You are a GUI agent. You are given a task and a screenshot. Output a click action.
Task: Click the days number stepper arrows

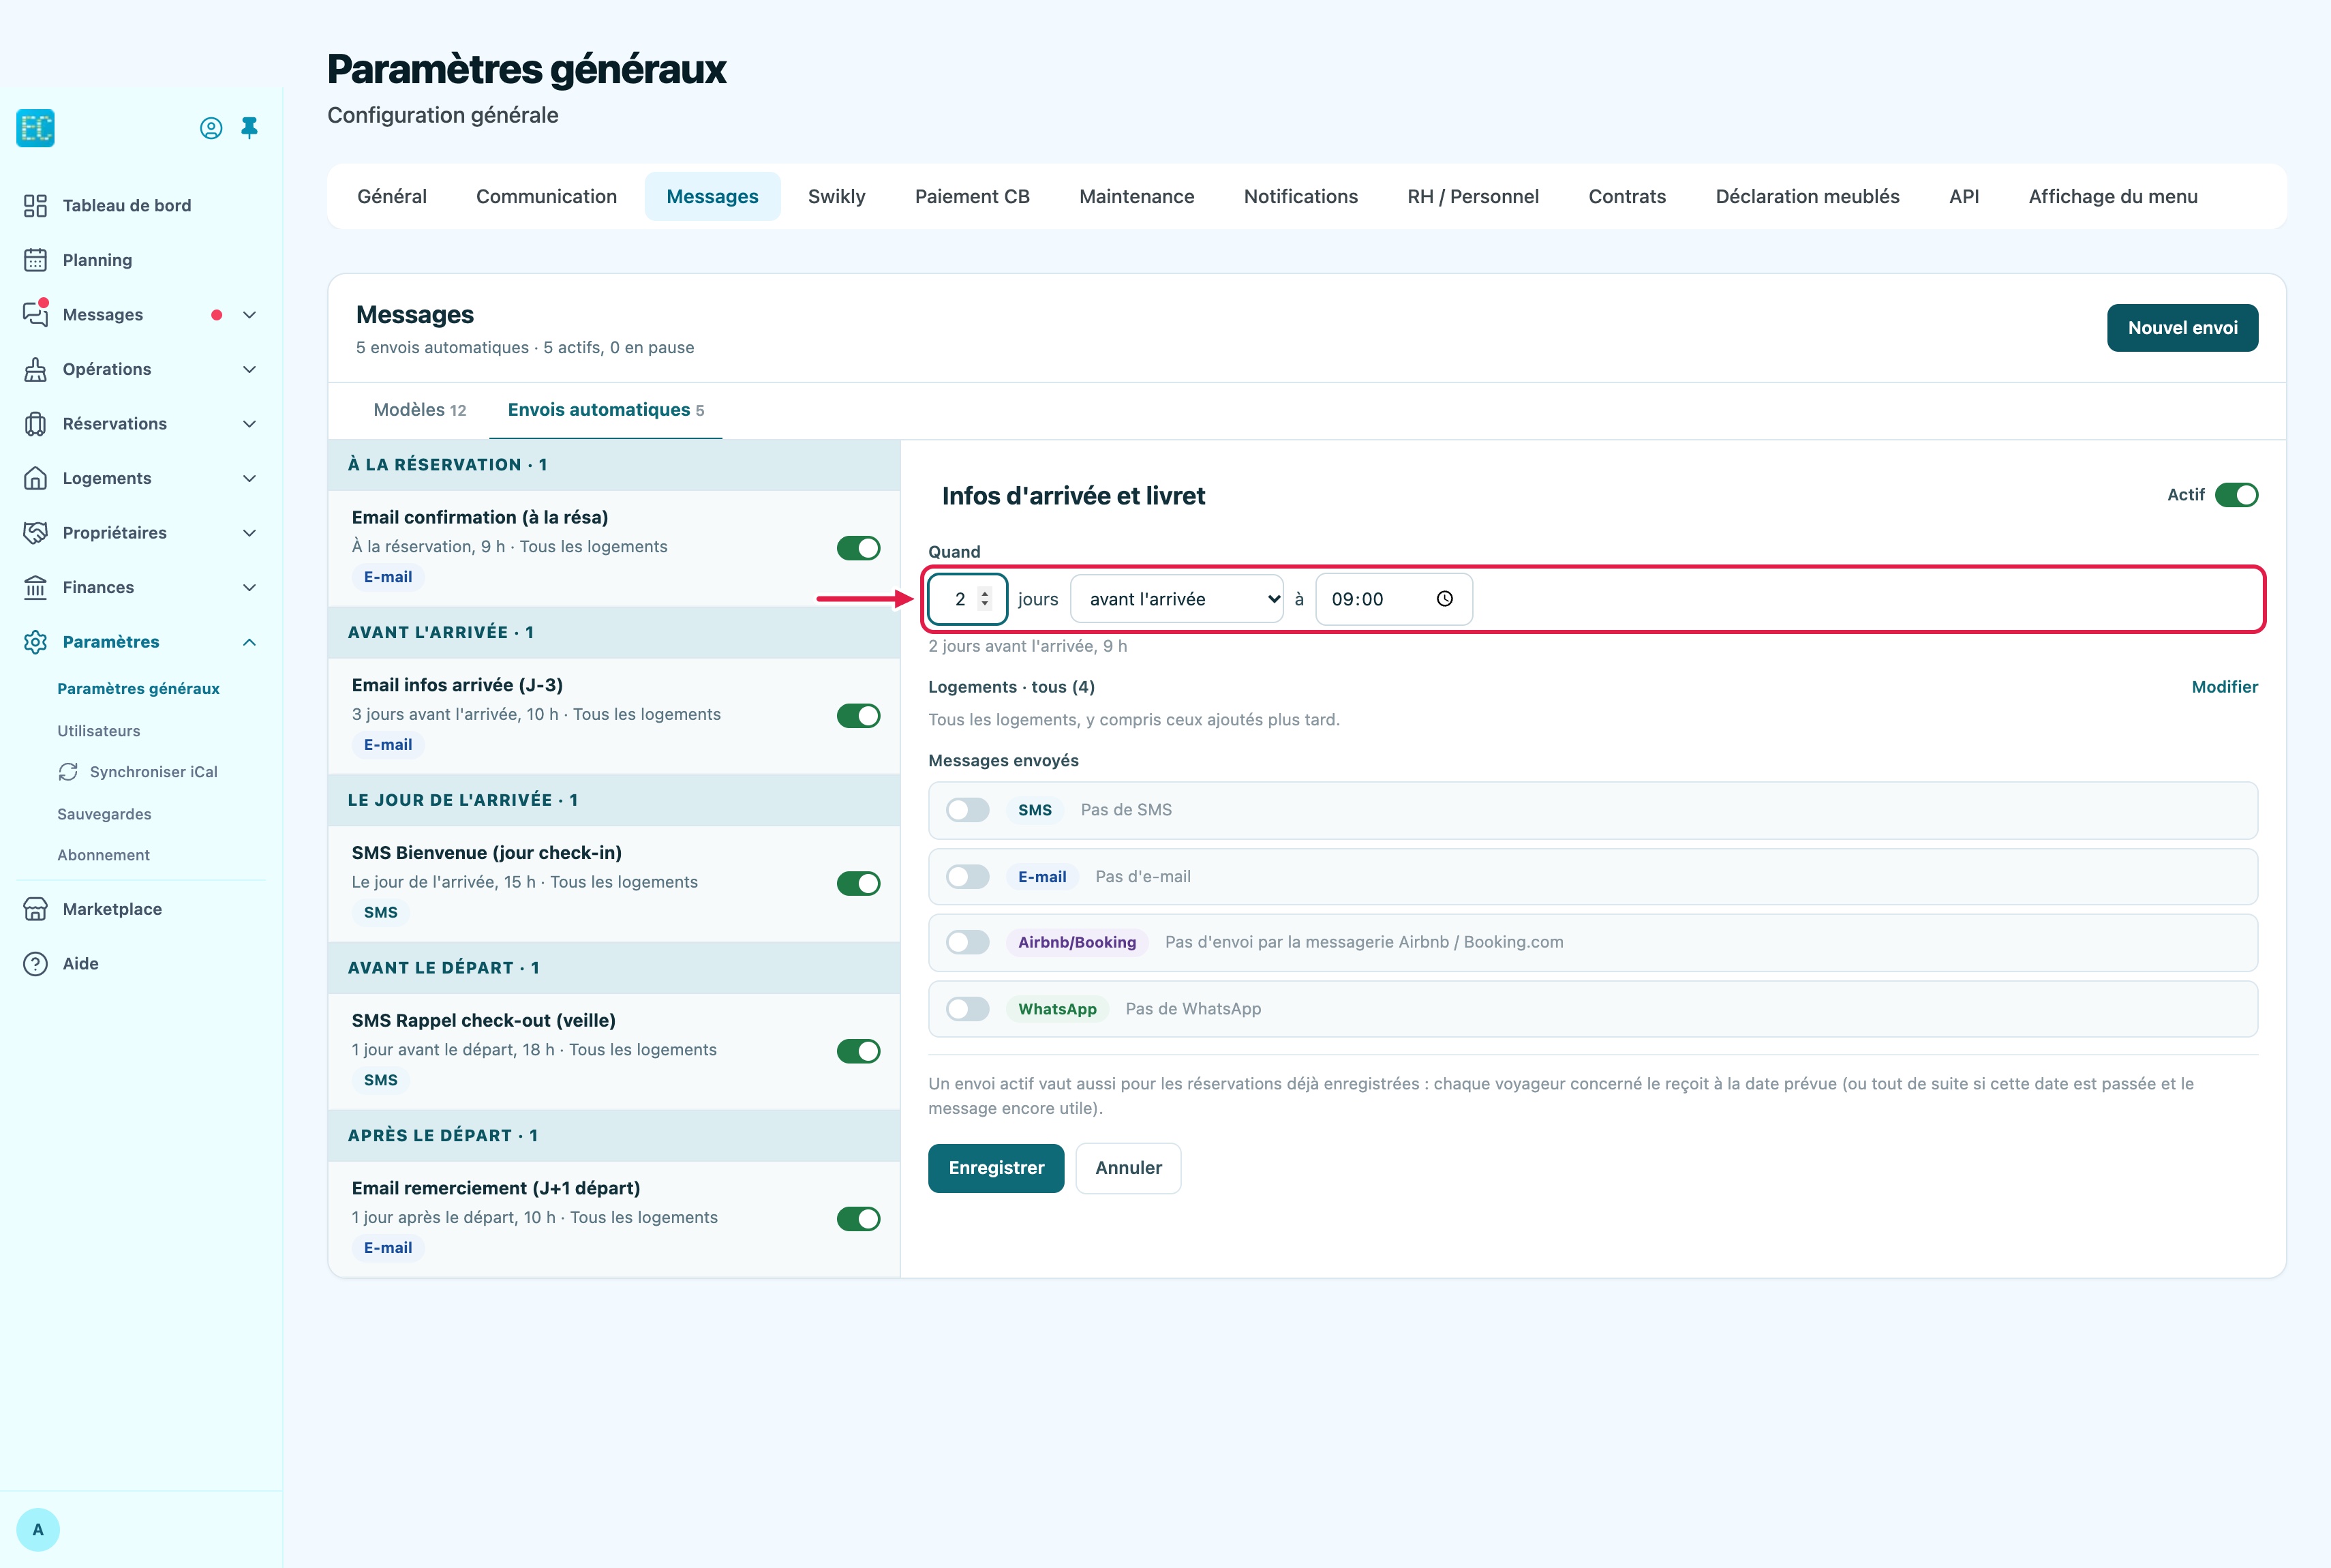pos(985,599)
